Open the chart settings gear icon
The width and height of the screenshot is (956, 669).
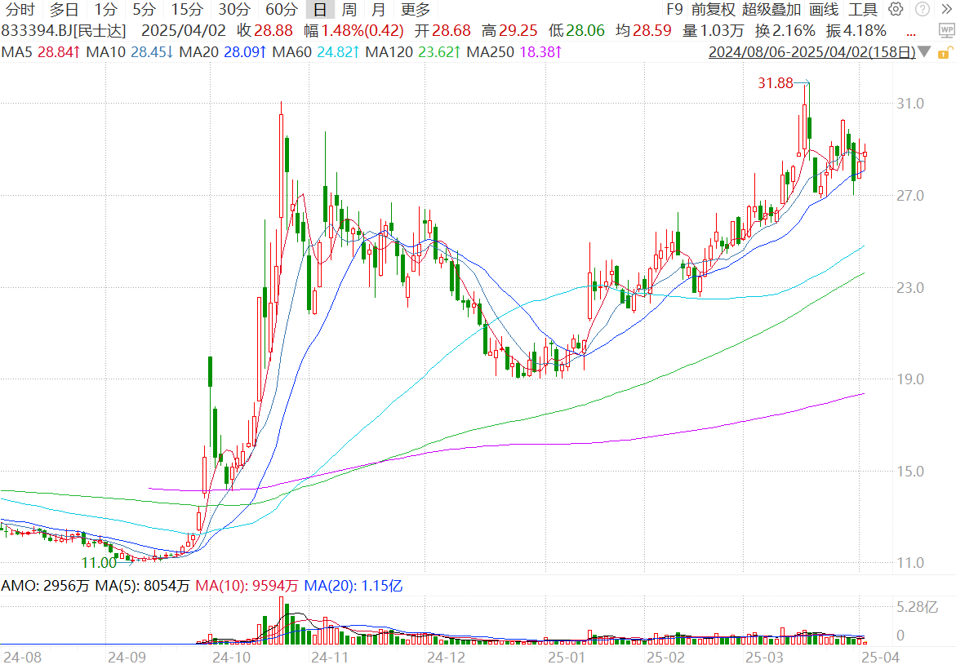click(x=896, y=9)
